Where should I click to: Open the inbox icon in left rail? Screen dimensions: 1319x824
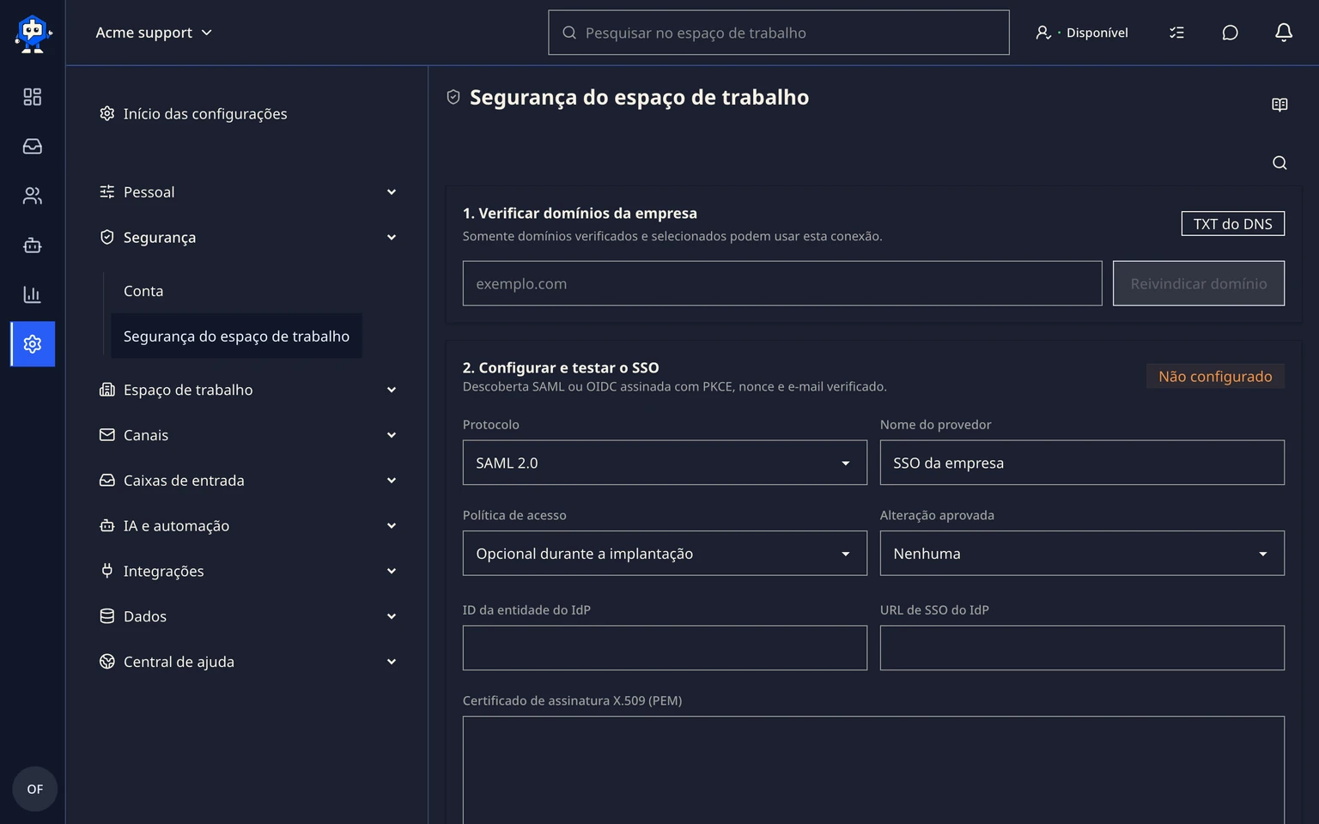(x=33, y=147)
